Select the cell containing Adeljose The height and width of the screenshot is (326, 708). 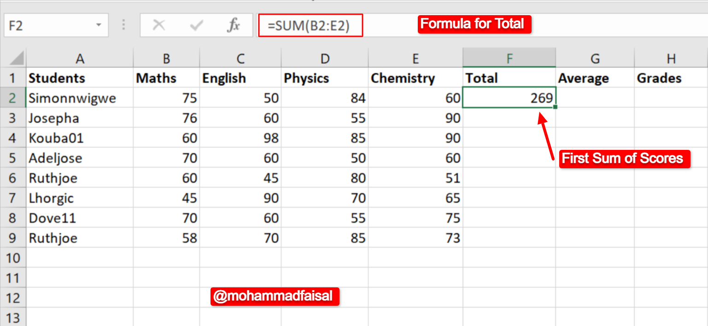80,158
